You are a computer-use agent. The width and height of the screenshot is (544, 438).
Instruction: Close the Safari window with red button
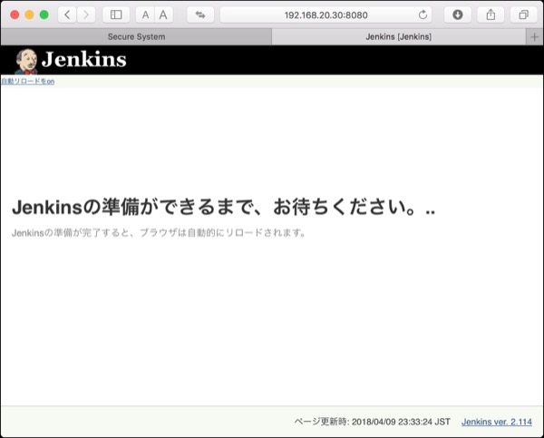point(14,15)
